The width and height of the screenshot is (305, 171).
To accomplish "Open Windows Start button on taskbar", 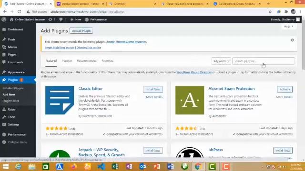I will (5, 167).
